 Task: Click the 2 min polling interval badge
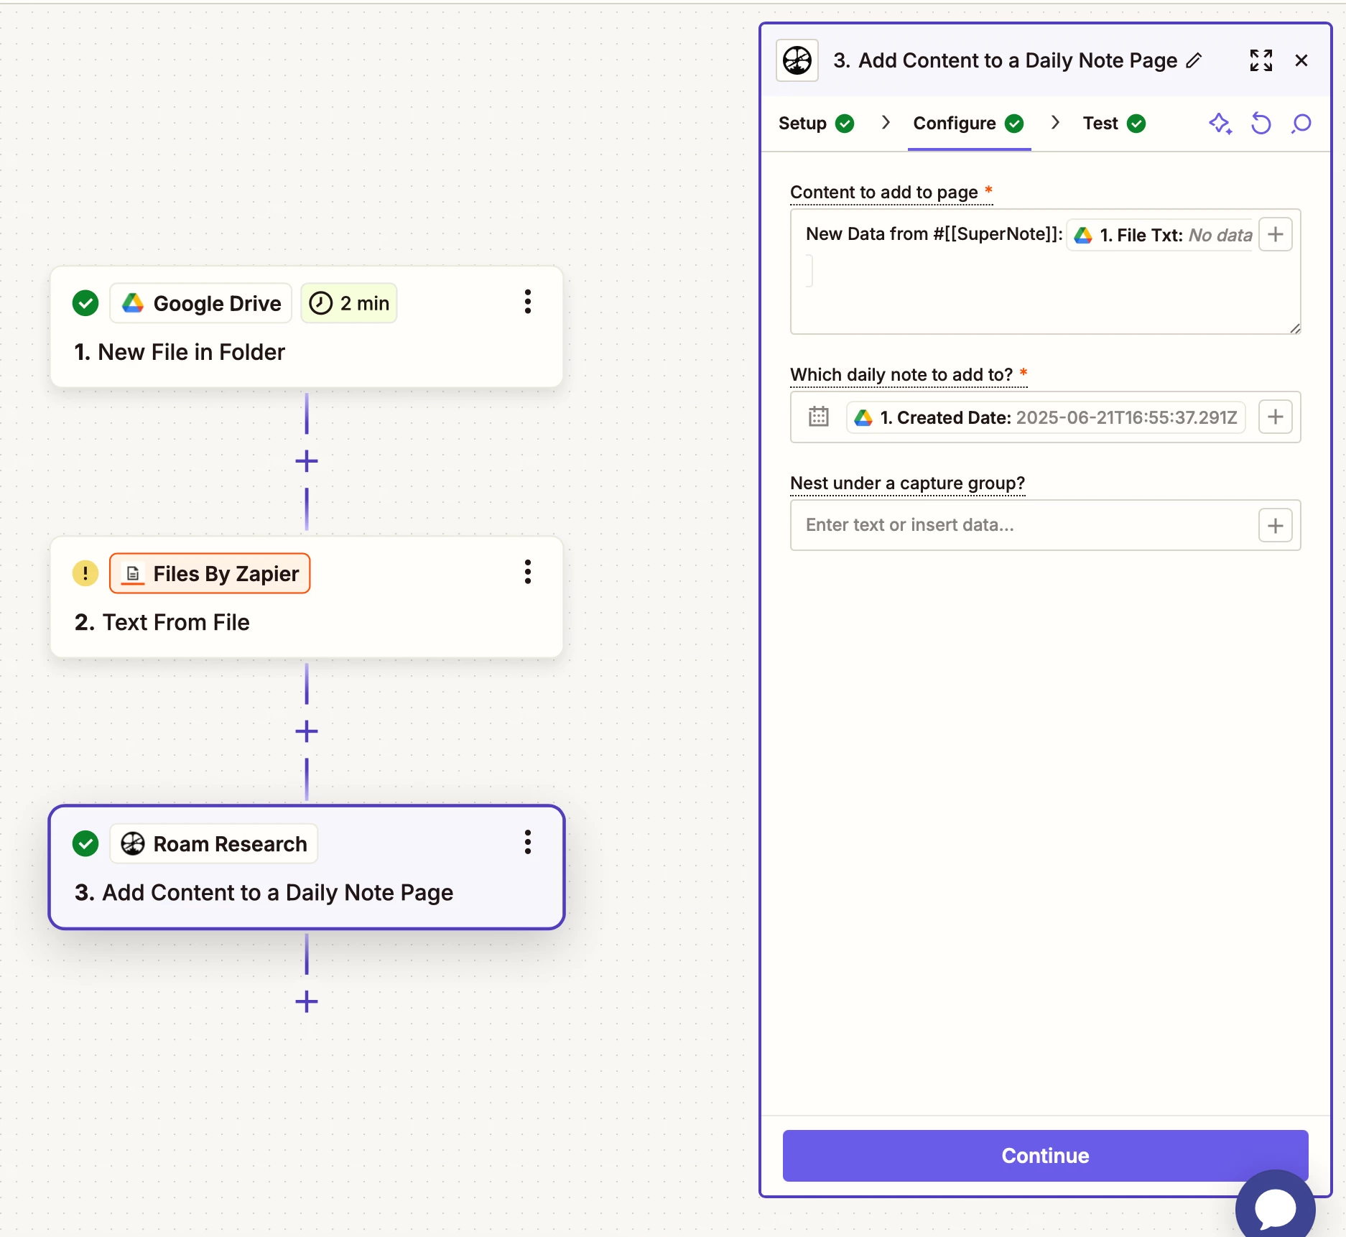[x=349, y=303]
